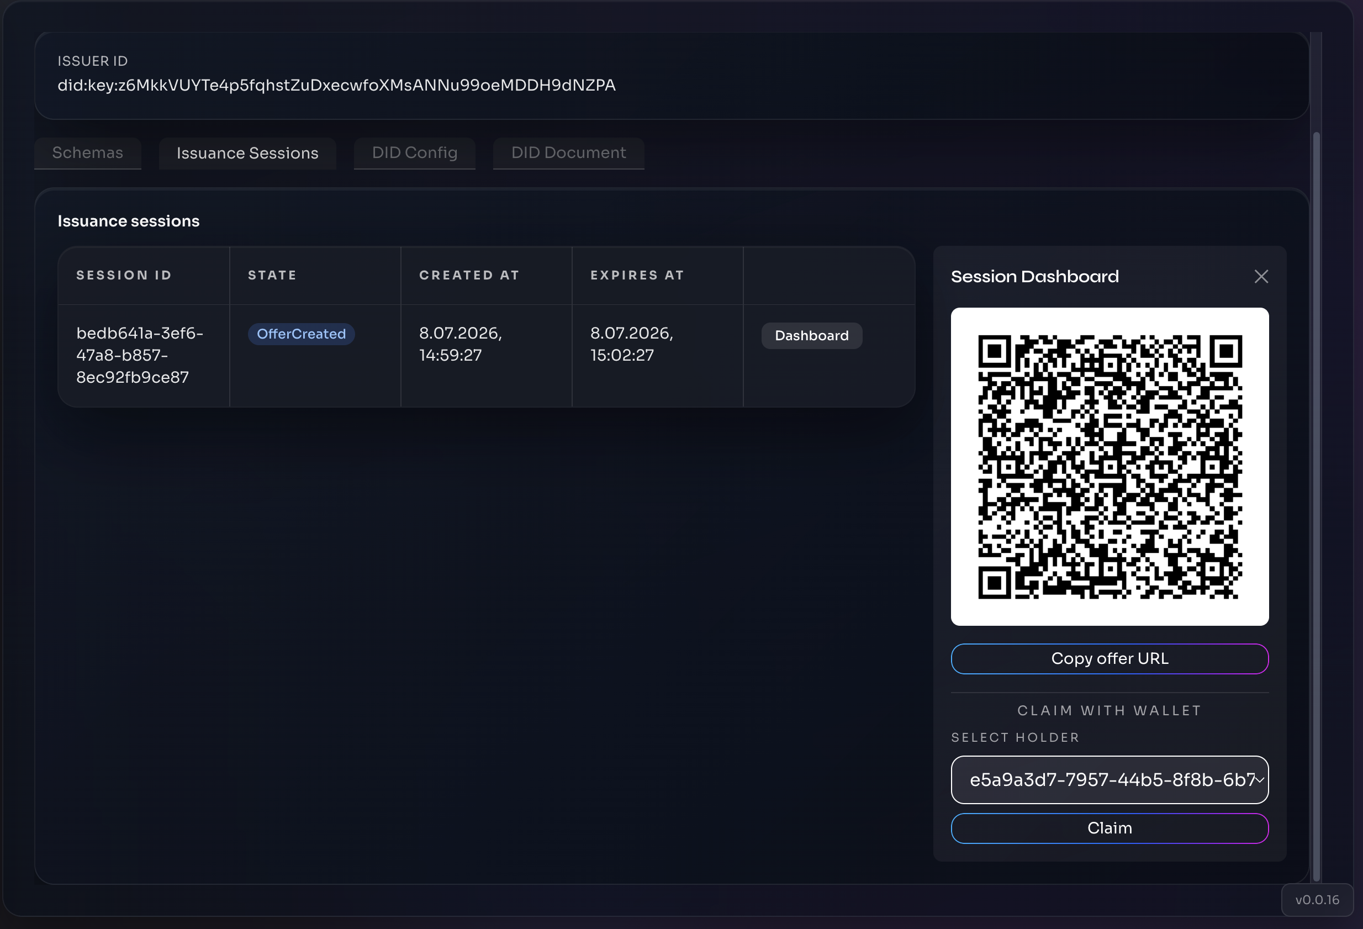Copy the offer URL

pos(1109,658)
